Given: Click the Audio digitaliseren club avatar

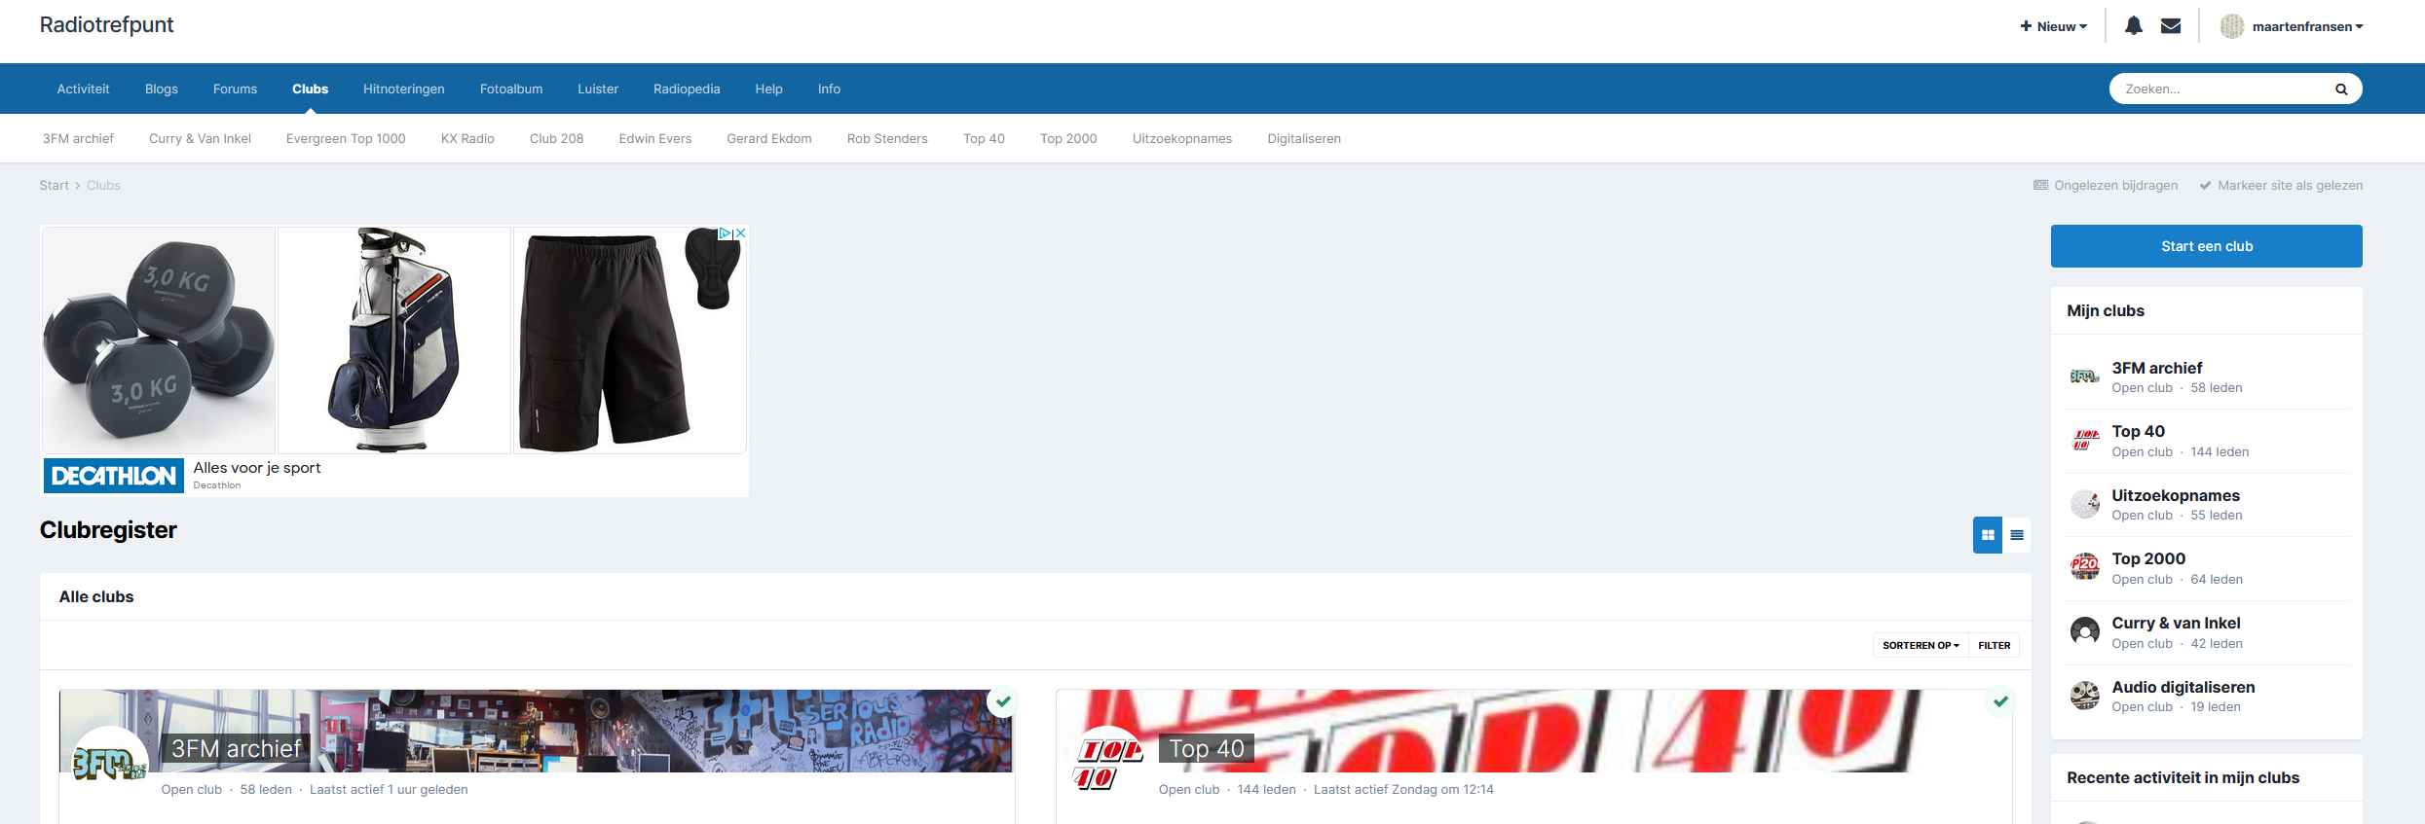Looking at the screenshot, I should pos(2084,696).
